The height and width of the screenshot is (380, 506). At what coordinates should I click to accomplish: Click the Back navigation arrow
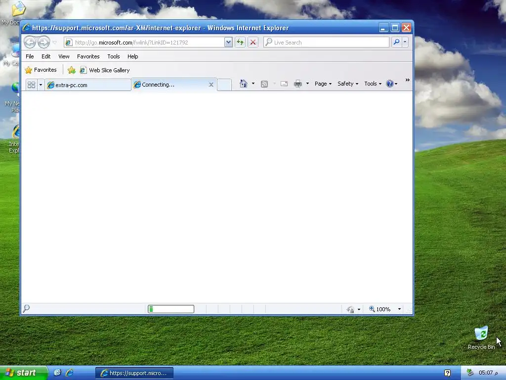[30, 43]
